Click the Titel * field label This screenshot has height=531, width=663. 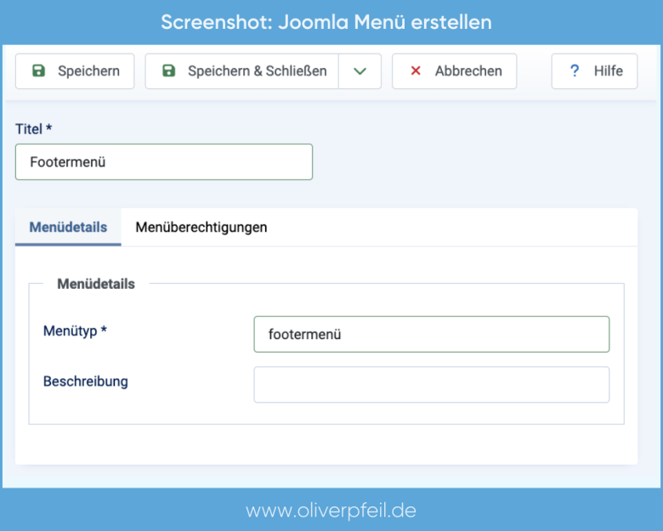pyautogui.click(x=33, y=128)
